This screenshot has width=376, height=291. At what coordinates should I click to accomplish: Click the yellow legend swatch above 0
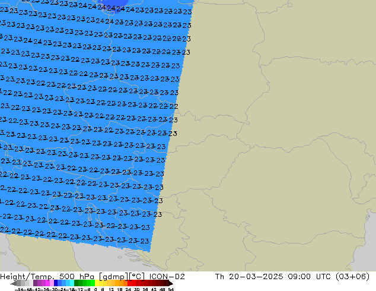(97, 283)
